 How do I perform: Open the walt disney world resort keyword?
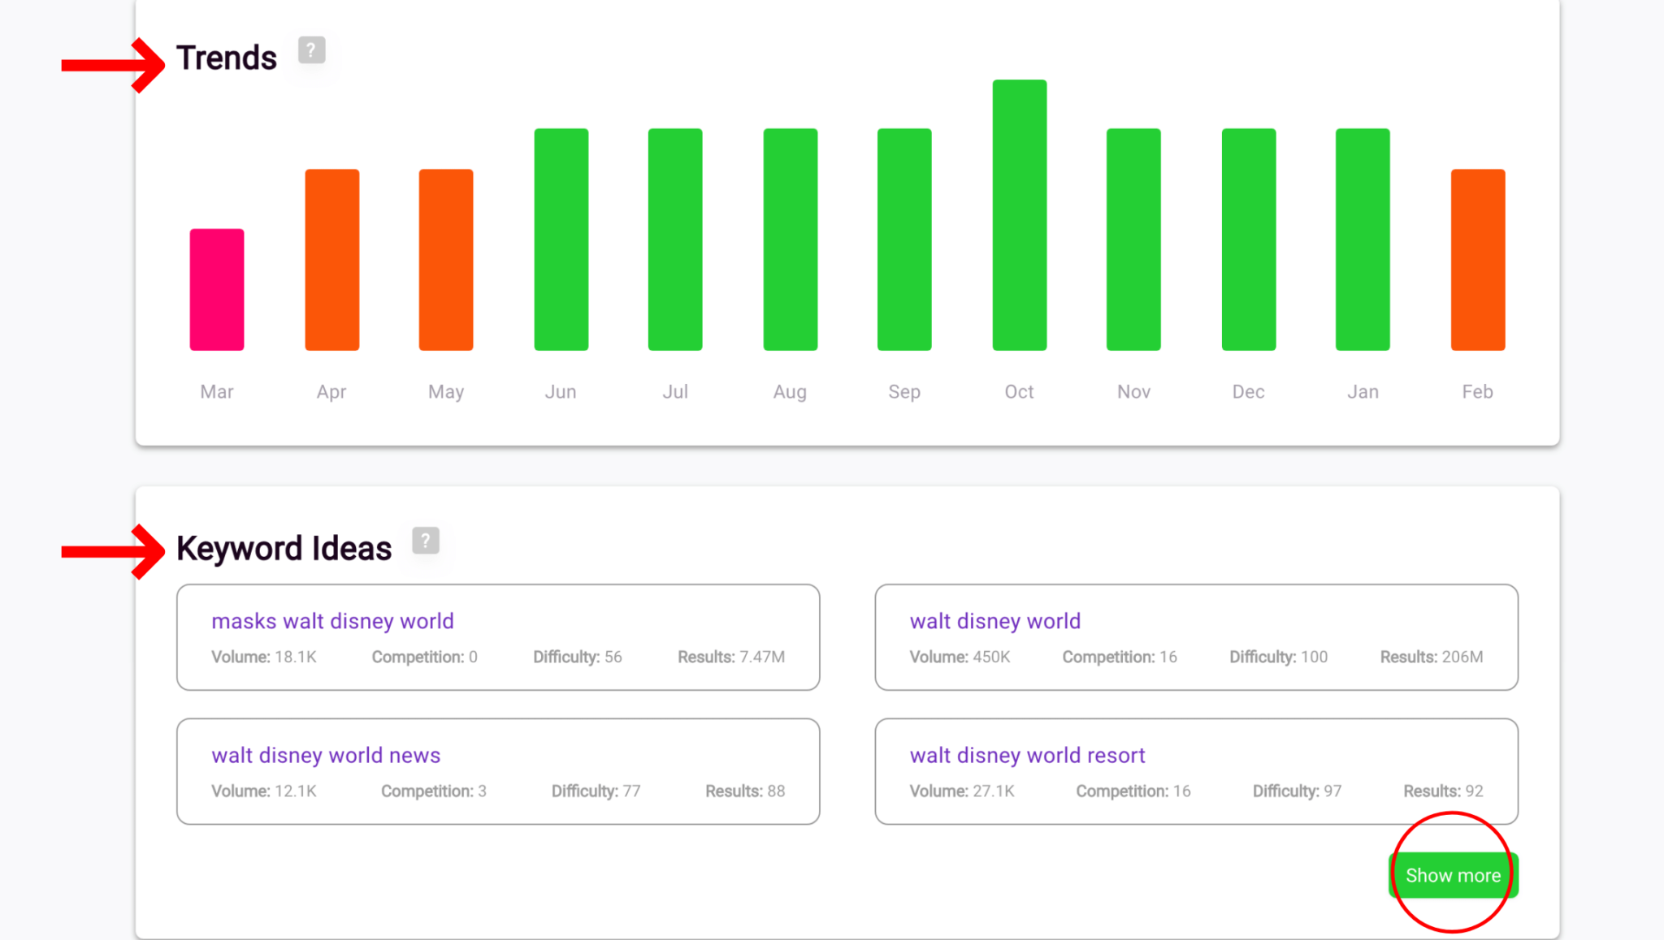1026,755
